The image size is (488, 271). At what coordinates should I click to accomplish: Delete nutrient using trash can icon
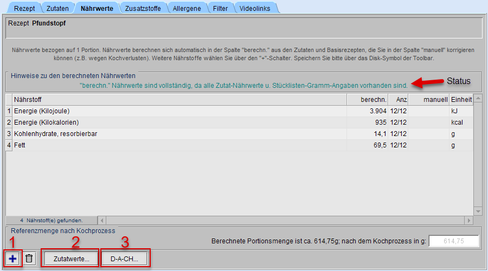(x=29, y=259)
